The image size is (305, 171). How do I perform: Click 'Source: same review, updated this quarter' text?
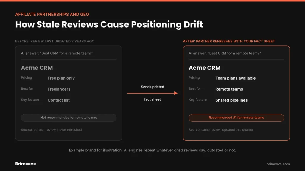point(221,130)
